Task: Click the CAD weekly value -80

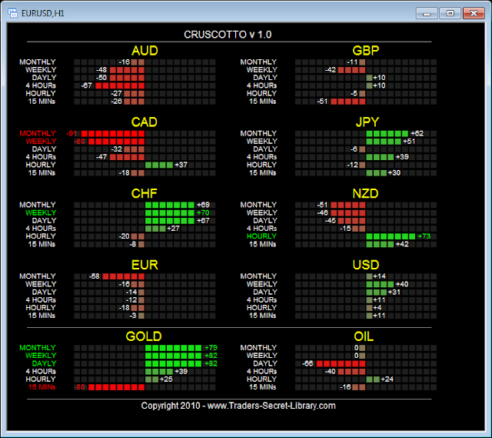Action: 79,141
